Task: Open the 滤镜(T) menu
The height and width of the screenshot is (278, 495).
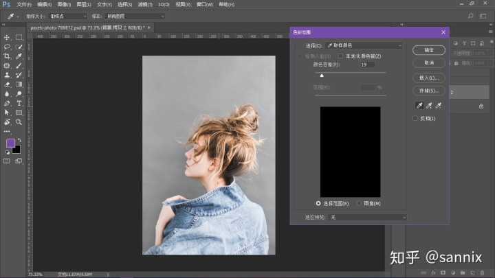Action: tap(145, 5)
